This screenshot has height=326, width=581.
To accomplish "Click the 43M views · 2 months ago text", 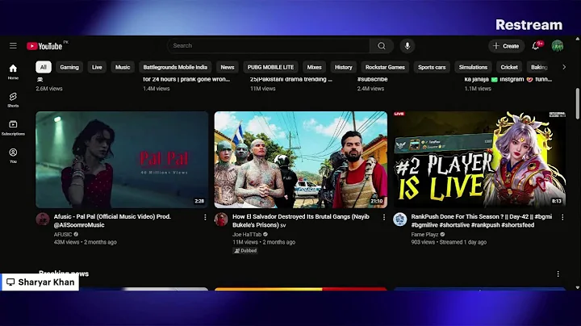I will pos(86,242).
